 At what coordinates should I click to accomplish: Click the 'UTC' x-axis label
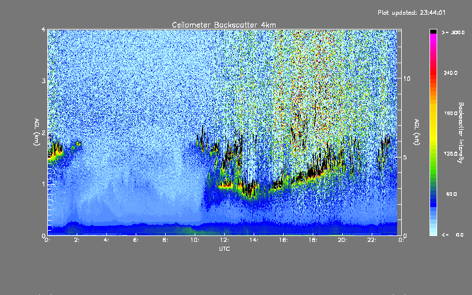point(224,248)
